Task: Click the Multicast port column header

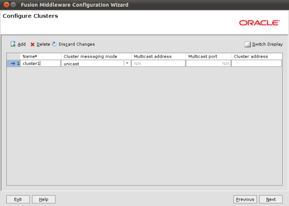Action: (209, 56)
